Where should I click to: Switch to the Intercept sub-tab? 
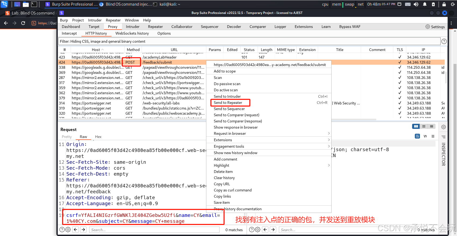tap(69, 33)
